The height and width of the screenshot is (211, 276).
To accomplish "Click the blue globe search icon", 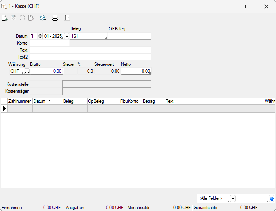I will pyautogui.click(x=272, y=199).
